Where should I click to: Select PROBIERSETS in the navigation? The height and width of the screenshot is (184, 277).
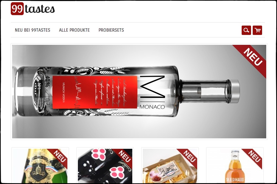pyautogui.click(x=111, y=30)
